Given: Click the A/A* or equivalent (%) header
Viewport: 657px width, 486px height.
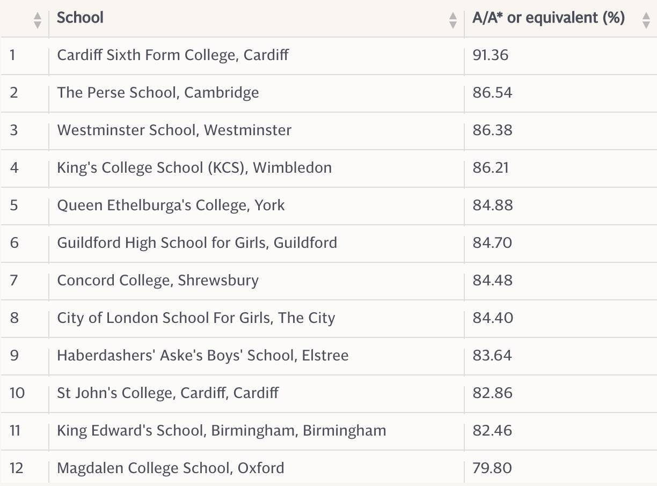Looking at the screenshot, I should (x=549, y=18).
